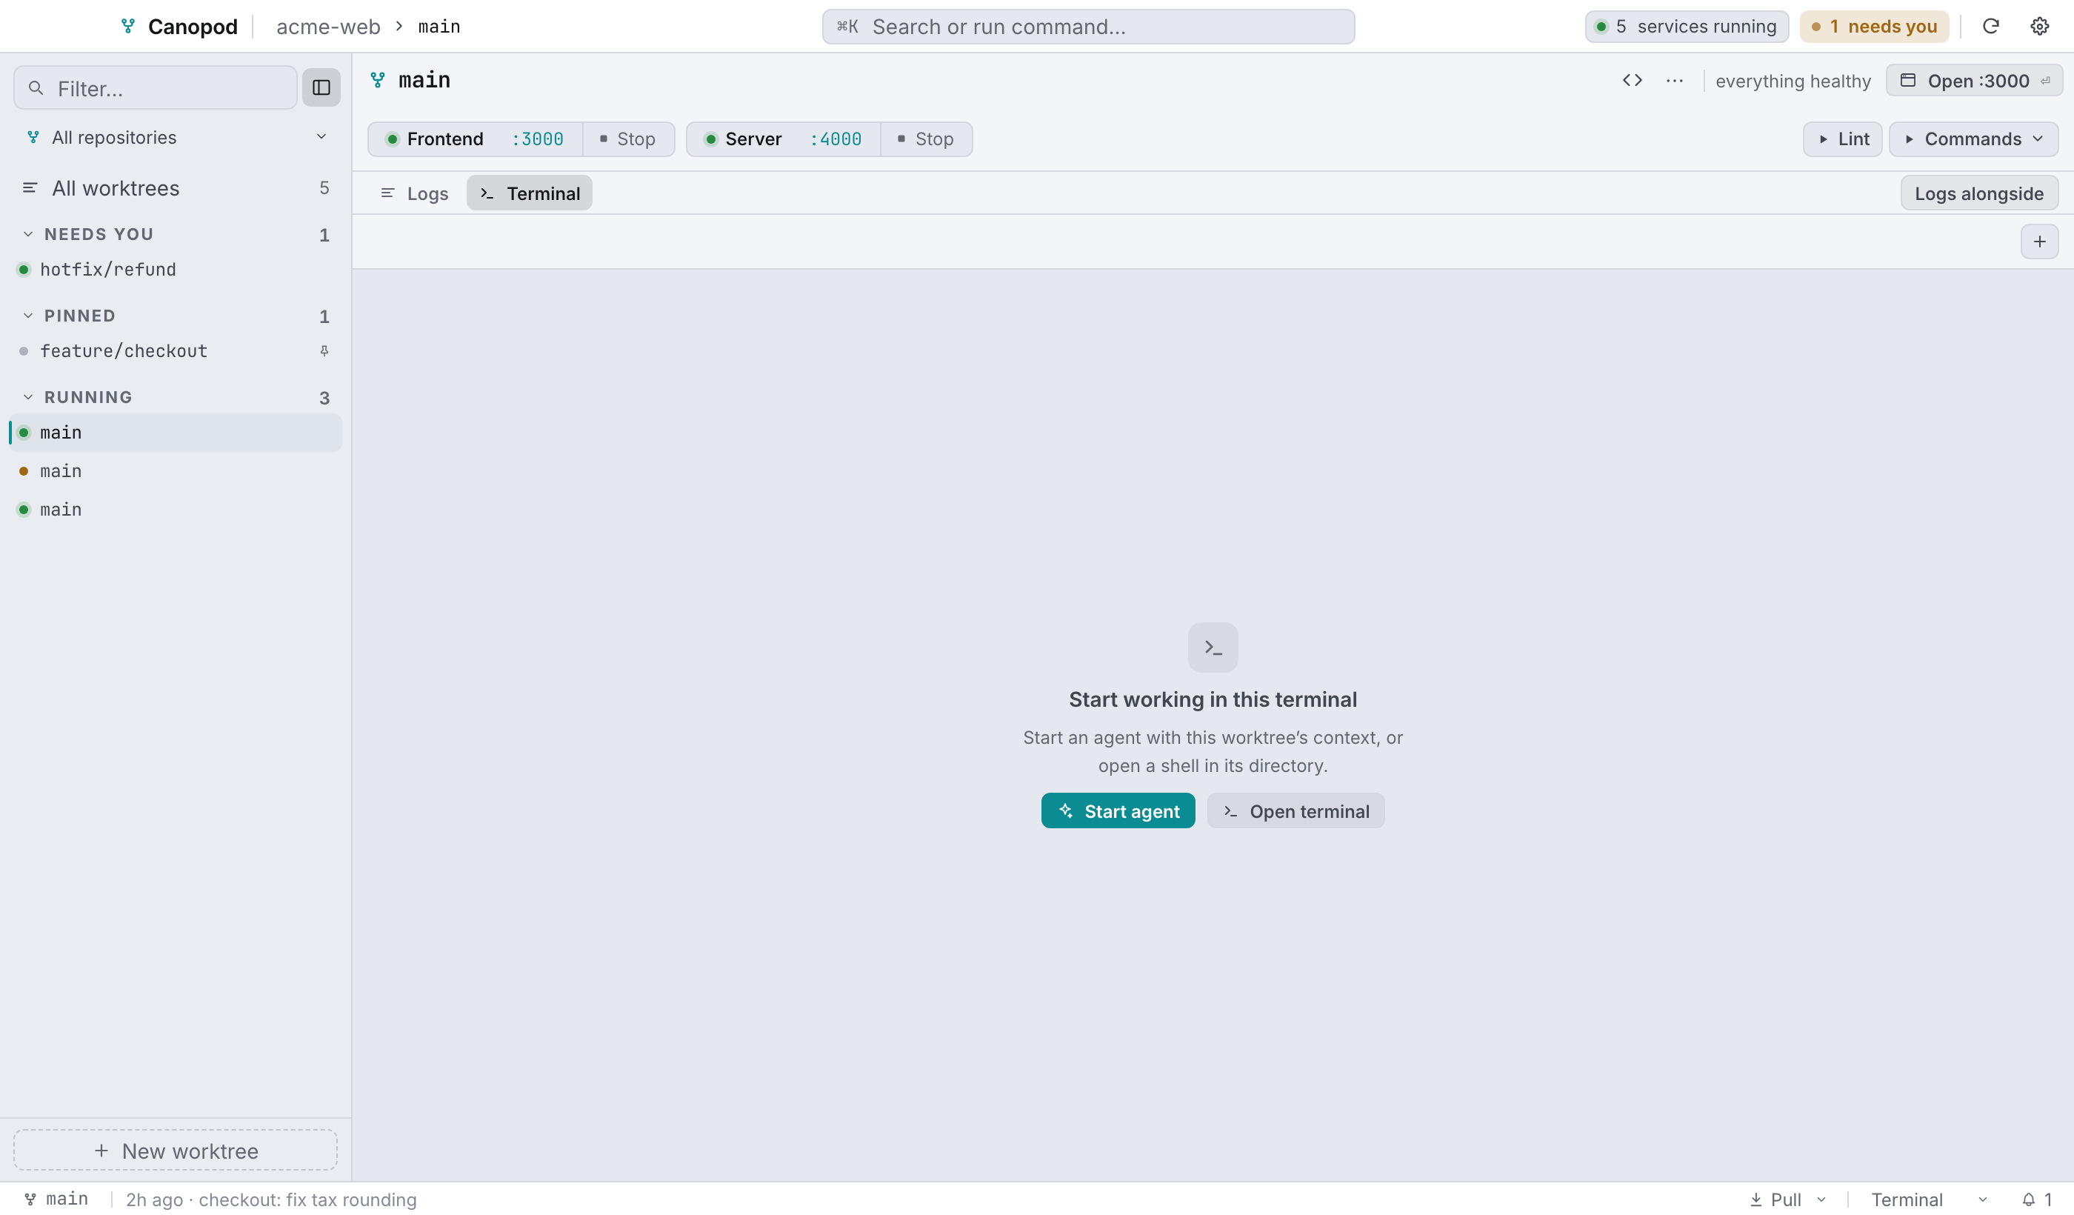Add a new terminal with the plus icon
This screenshot has width=2074, height=1215.
2038,242
